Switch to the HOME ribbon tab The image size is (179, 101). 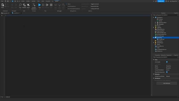23,1
